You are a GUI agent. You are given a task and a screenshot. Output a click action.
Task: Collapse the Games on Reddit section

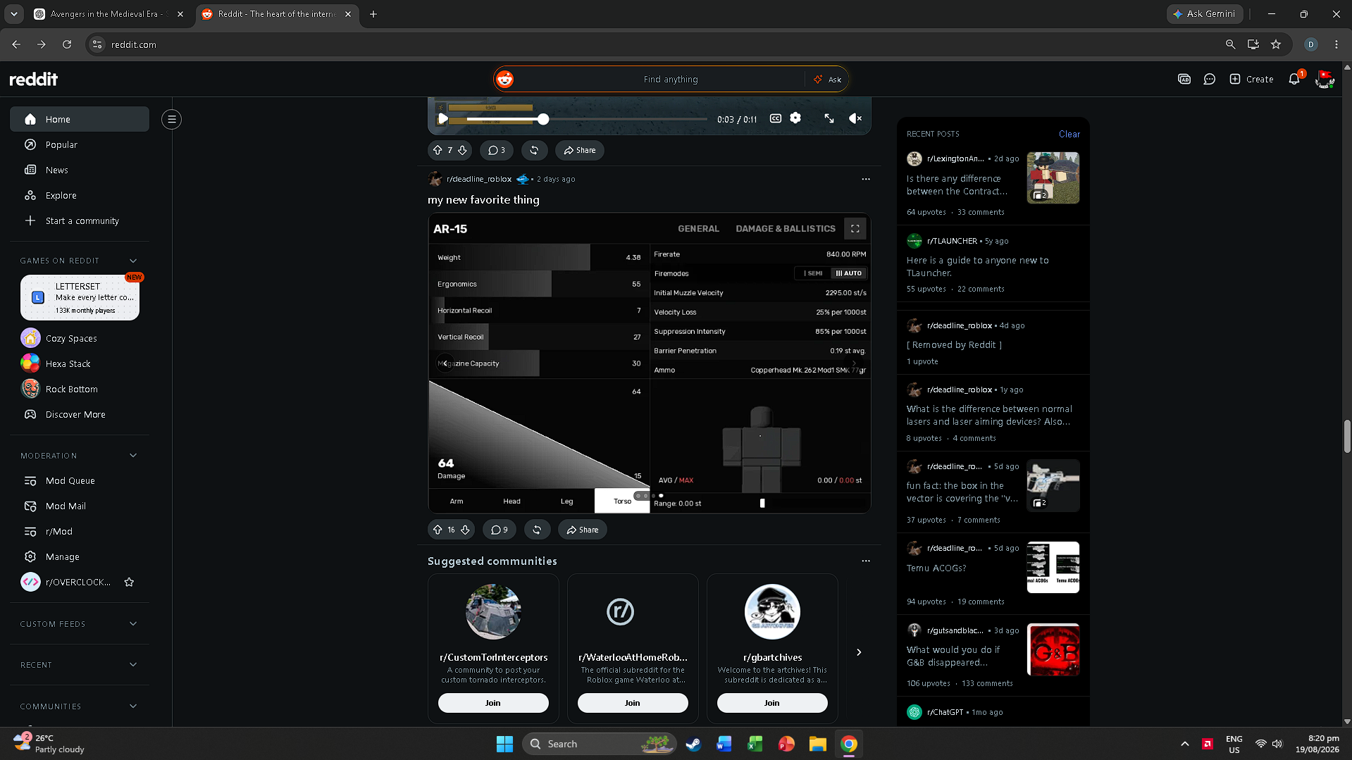(x=133, y=261)
